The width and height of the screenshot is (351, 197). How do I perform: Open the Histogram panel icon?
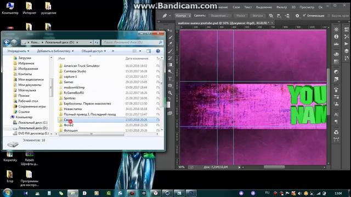[x=336, y=44]
